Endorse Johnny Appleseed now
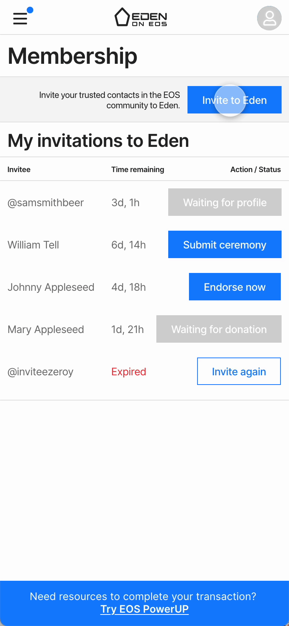This screenshot has height=626, width=289. (x=235, y=287)
